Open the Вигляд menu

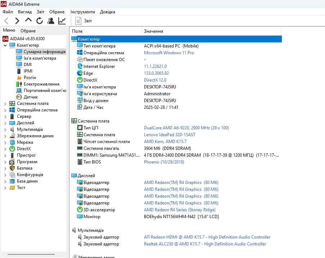(x=25, y=12)
